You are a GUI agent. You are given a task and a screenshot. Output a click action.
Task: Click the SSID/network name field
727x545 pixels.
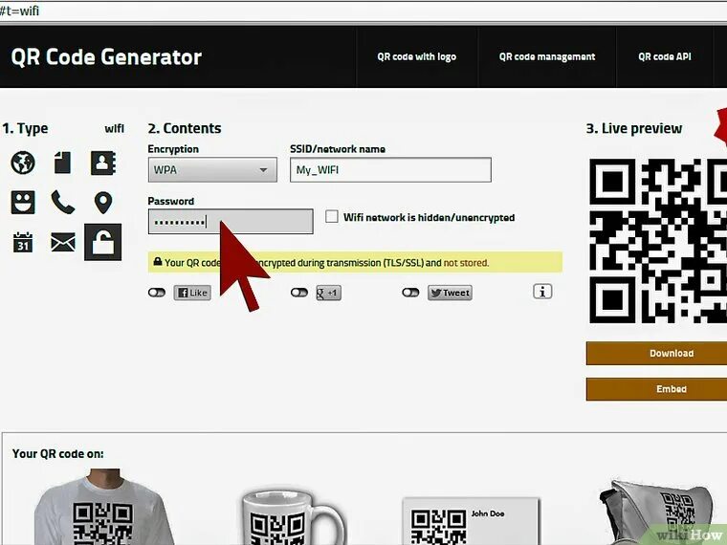tap(390, 169)
